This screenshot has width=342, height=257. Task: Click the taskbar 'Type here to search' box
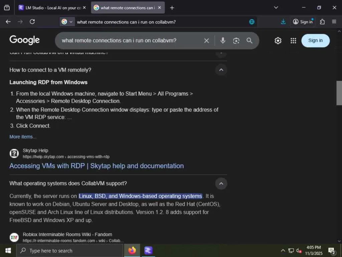pyautogui.click(x=69, y=251)
